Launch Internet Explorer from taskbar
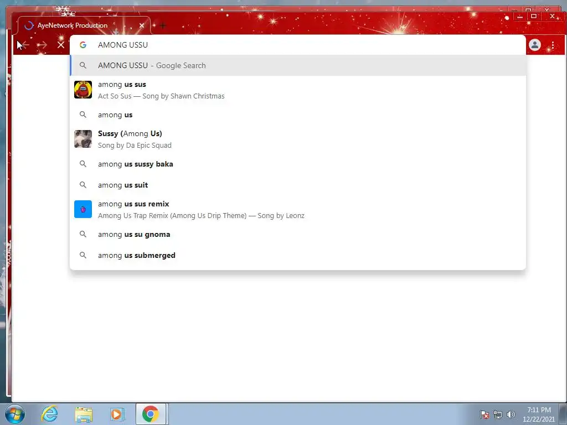 (49, 414)
